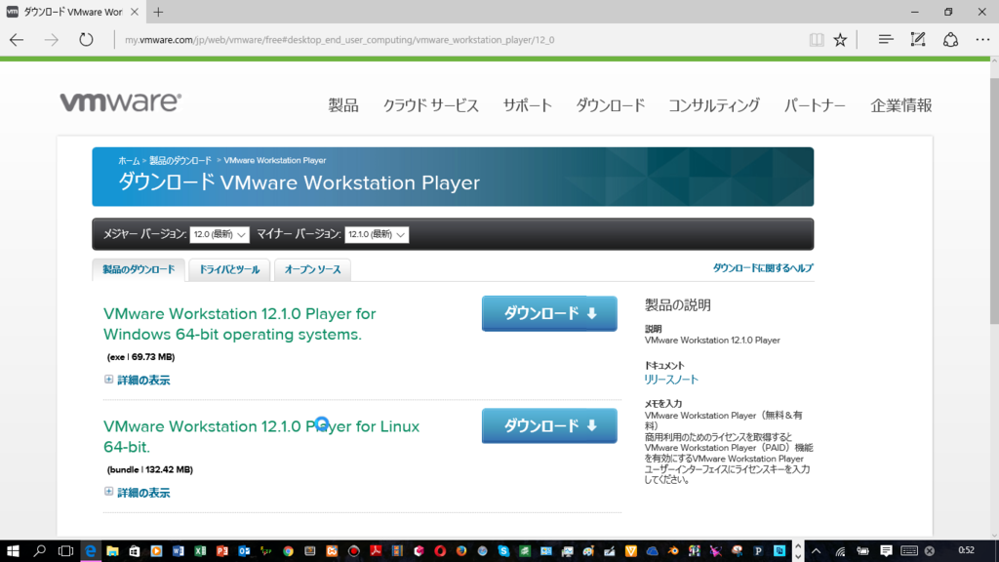Click the 'VMware Workstation Player' breadcrumb text

click(274, 161)
